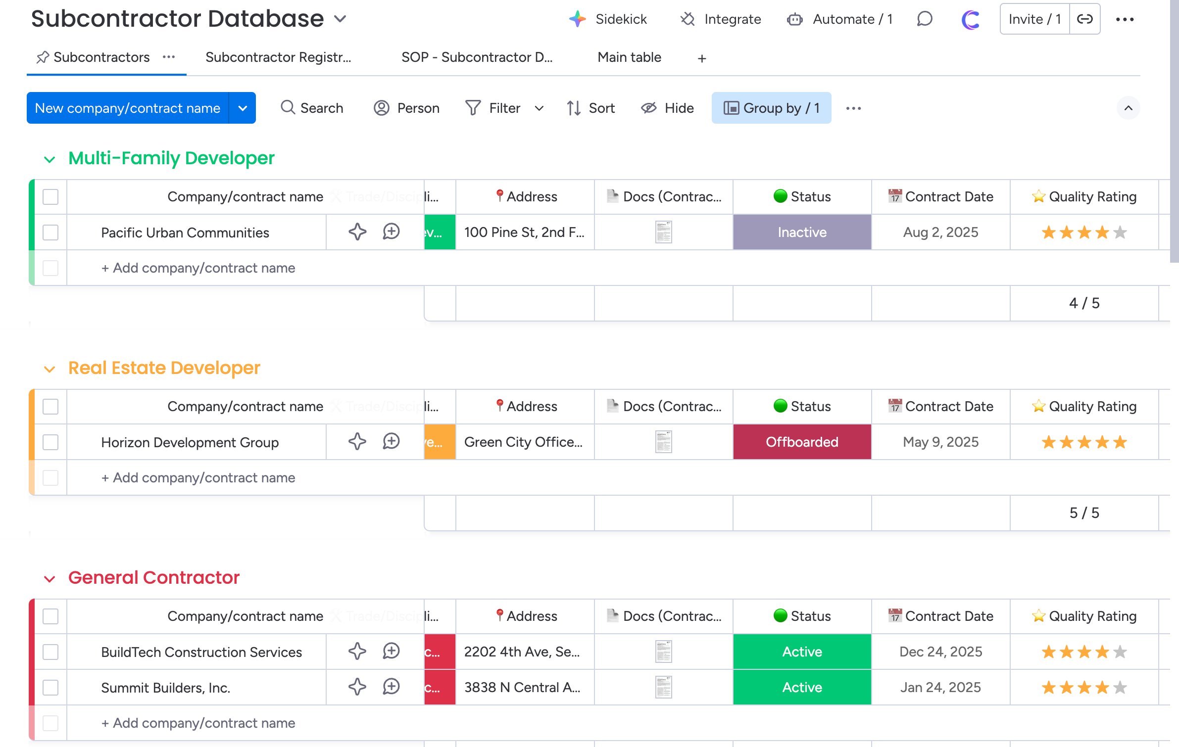Open the three-dot board options menu
The width and height of the screenshot is (1179, 747).
pyautogui.click(x=1125, y=19)
